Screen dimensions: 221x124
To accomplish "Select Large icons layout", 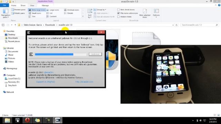I will [x=53, y=10].
